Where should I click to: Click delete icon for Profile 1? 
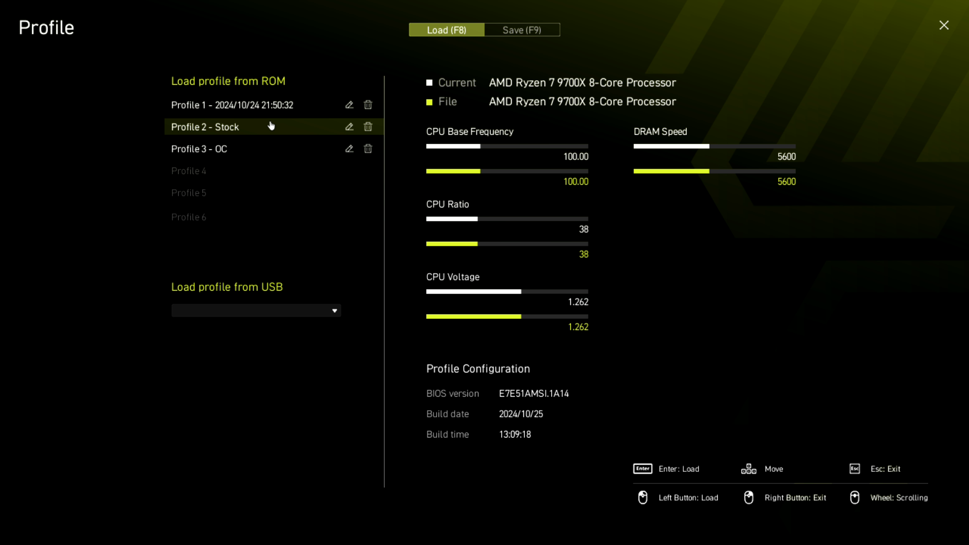click(x=368, y=104)
